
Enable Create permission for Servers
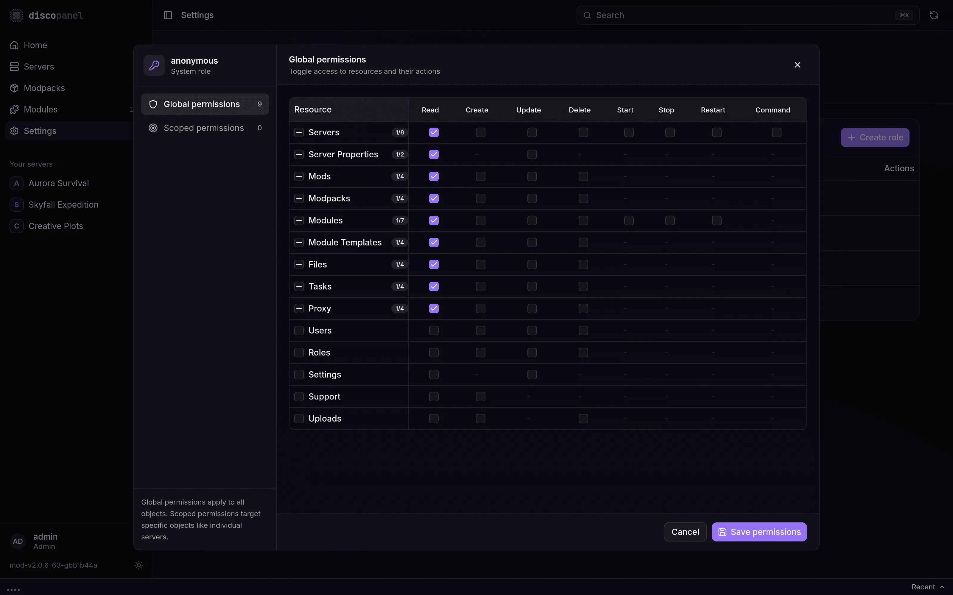click(480, 133)
